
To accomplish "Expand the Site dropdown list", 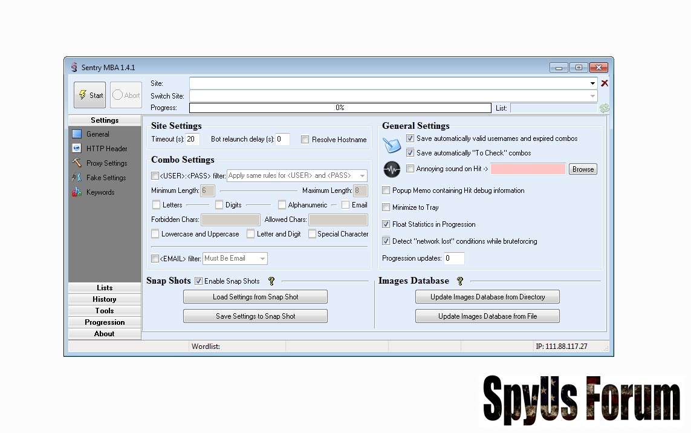I will [592, 83].
